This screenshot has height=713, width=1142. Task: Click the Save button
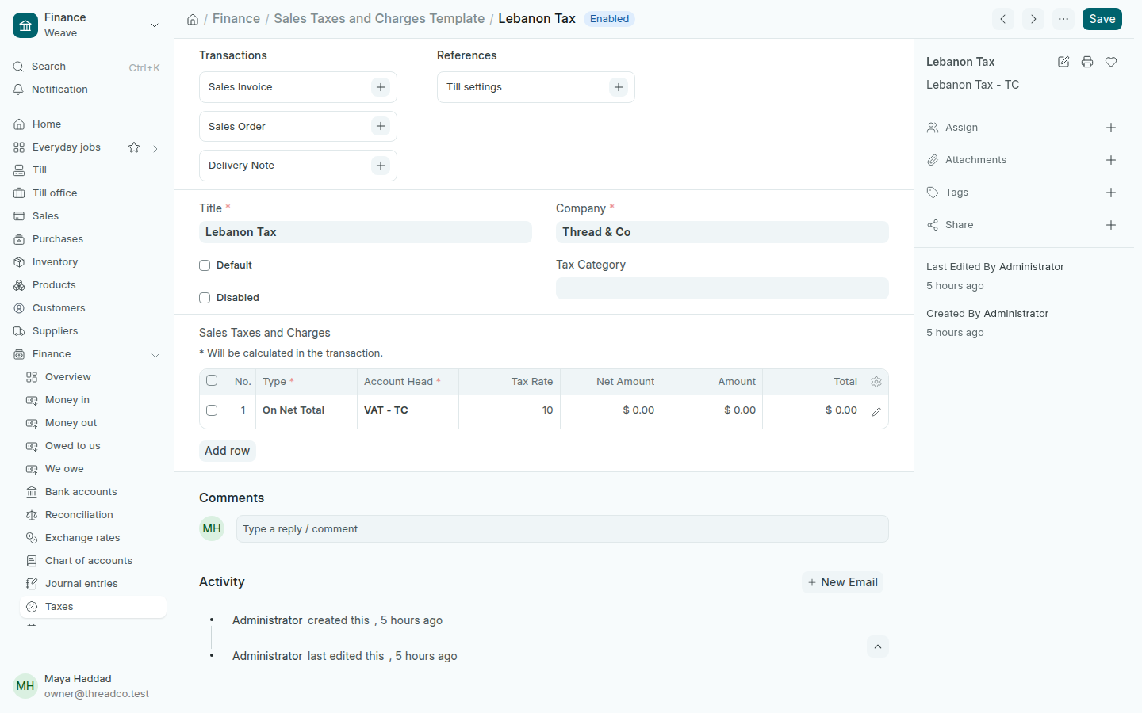pyautogui.click(x=1102, y=19)
